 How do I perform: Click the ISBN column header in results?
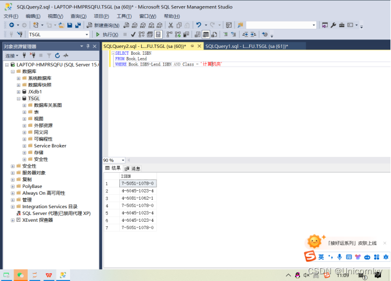[x=138, y=176]
